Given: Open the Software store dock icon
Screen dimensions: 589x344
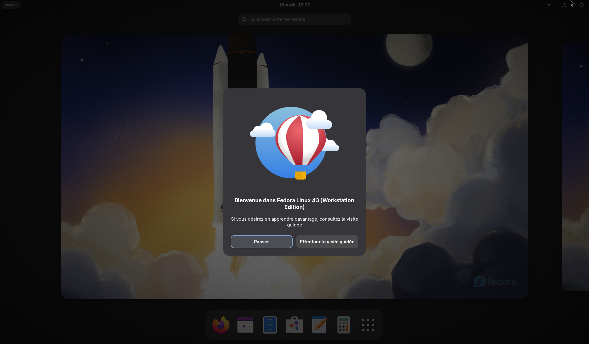Looking at the screenshot, I should coord(294,325).
